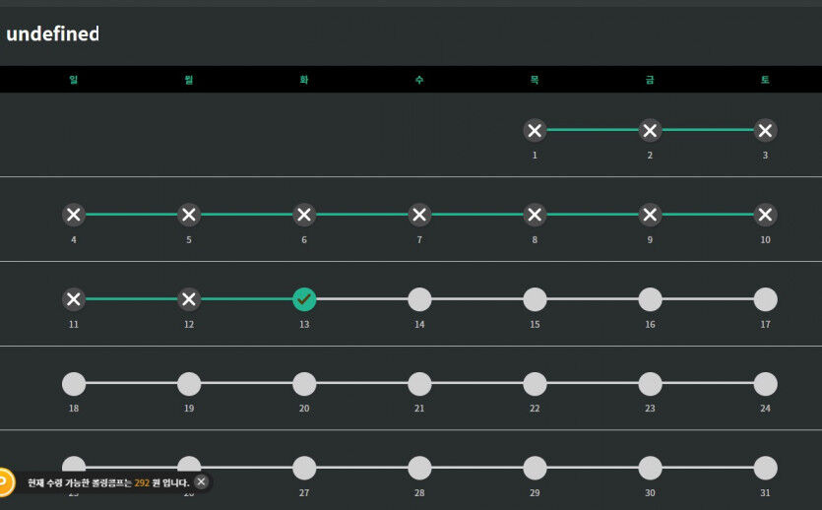
Task: Click the gray circle for day 24
Action: click(765, 384)
